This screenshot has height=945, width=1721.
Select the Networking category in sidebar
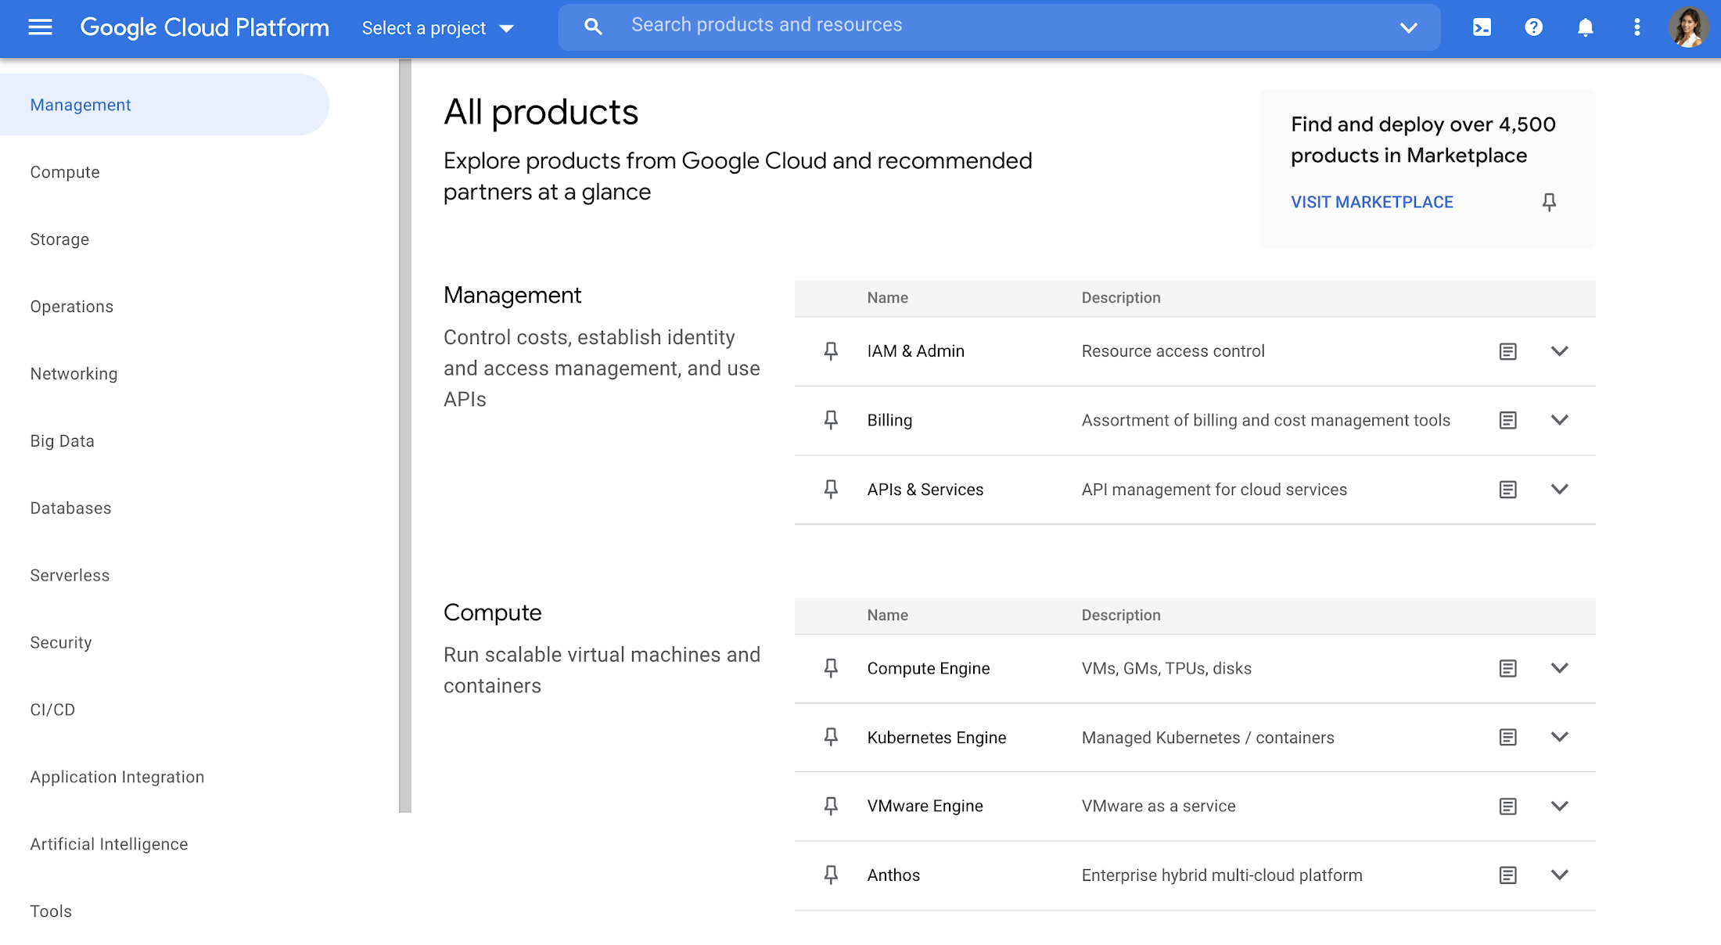pos(74,374)
